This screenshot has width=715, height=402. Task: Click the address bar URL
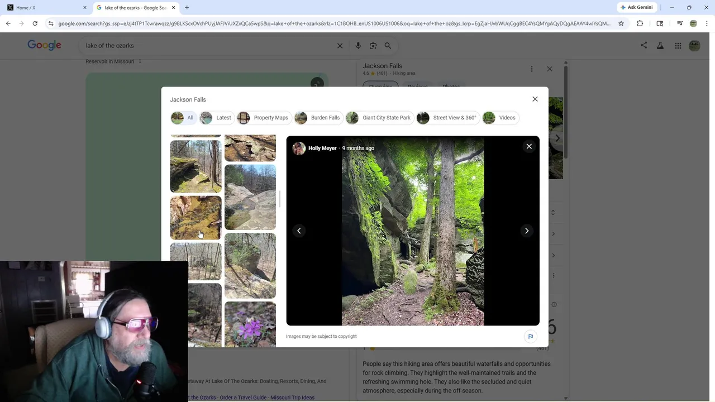tap(334, 23)
